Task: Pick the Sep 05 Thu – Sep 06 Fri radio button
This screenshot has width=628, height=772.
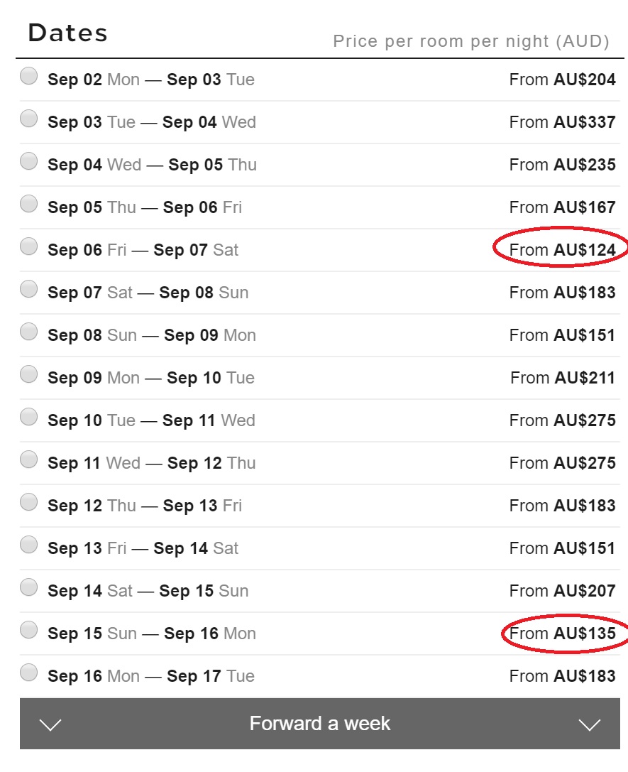Action: (28, 204)
